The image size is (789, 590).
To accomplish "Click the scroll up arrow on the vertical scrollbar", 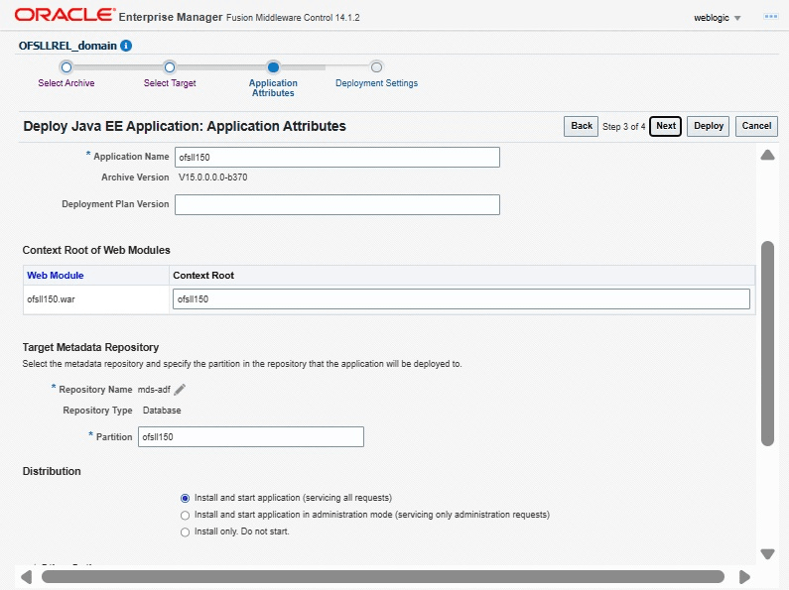I will click(x=767, y=155).
